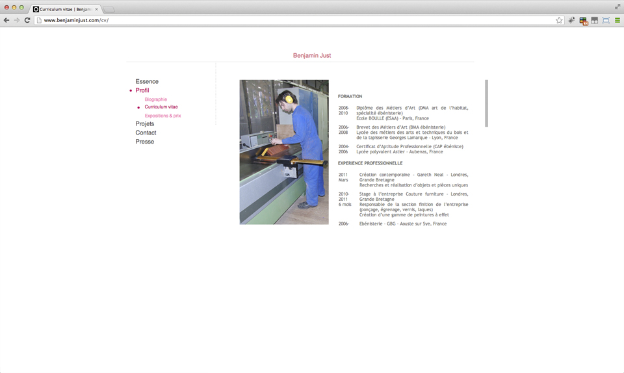The width and height of the screenshot is (624, 373).
Task: Click the gray mask extension icon
Action: tap(595, 20)
